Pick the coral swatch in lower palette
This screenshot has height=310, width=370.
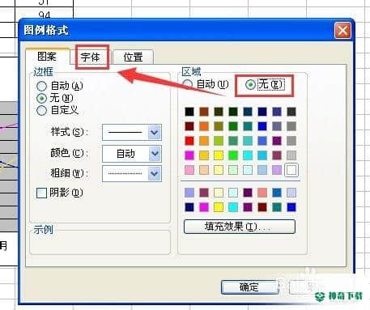(262, 193)
